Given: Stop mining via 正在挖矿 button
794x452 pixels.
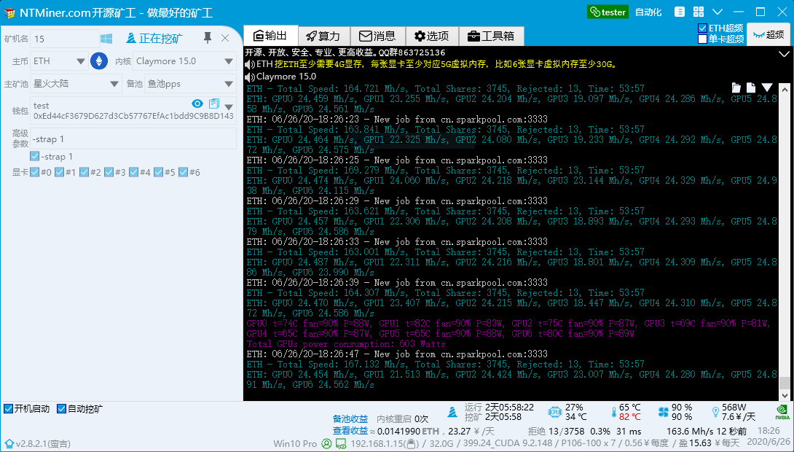Looking at the screenshot, I should pos(154,38).
